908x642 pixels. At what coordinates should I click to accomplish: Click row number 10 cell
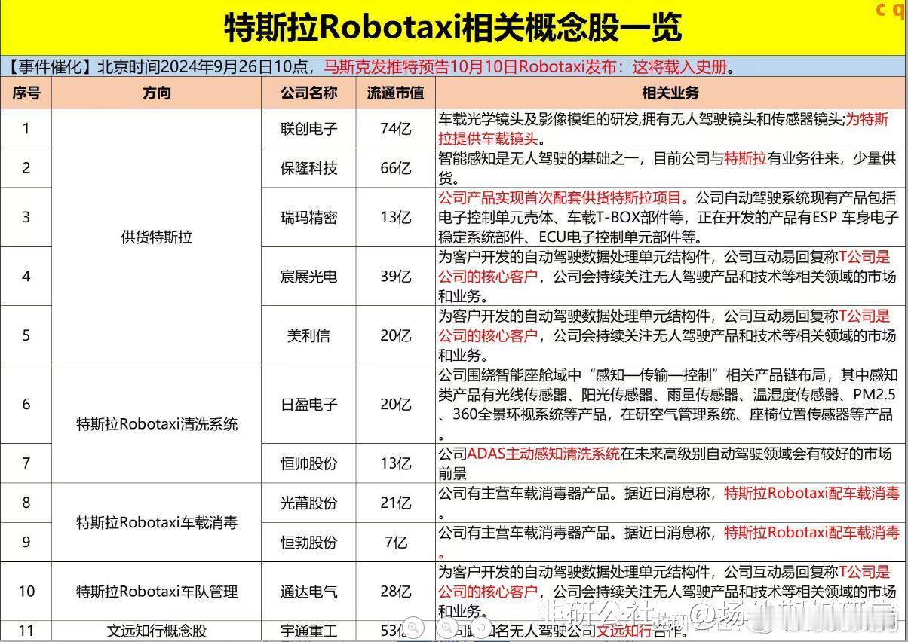click(26, 592)
